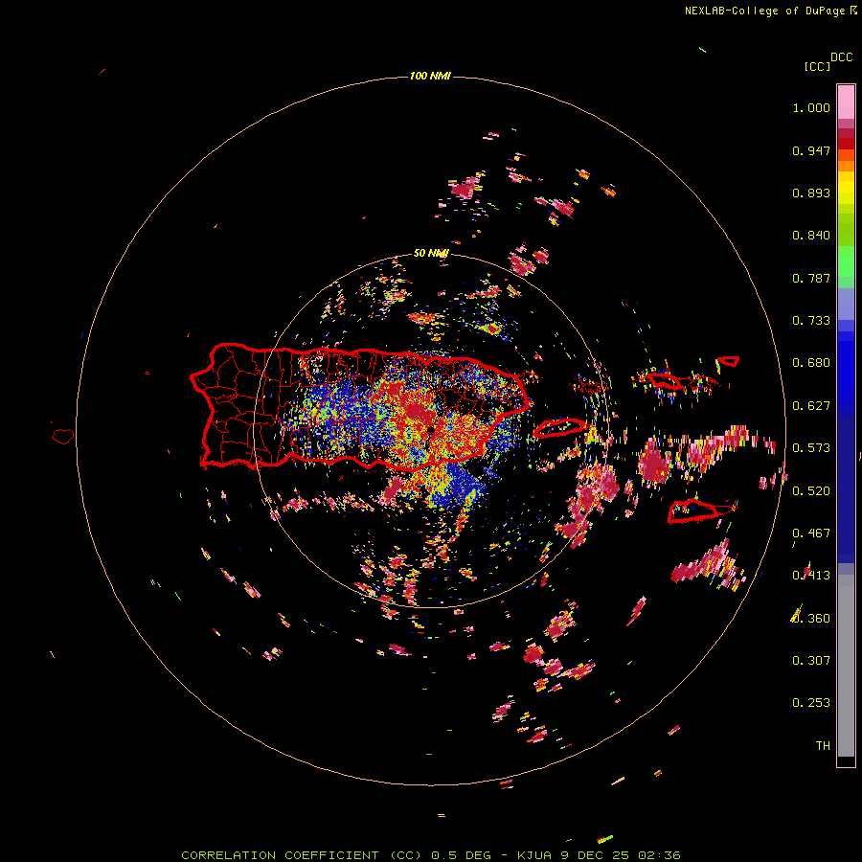Select the 0.307 scale value

click(x=811, y=661)
